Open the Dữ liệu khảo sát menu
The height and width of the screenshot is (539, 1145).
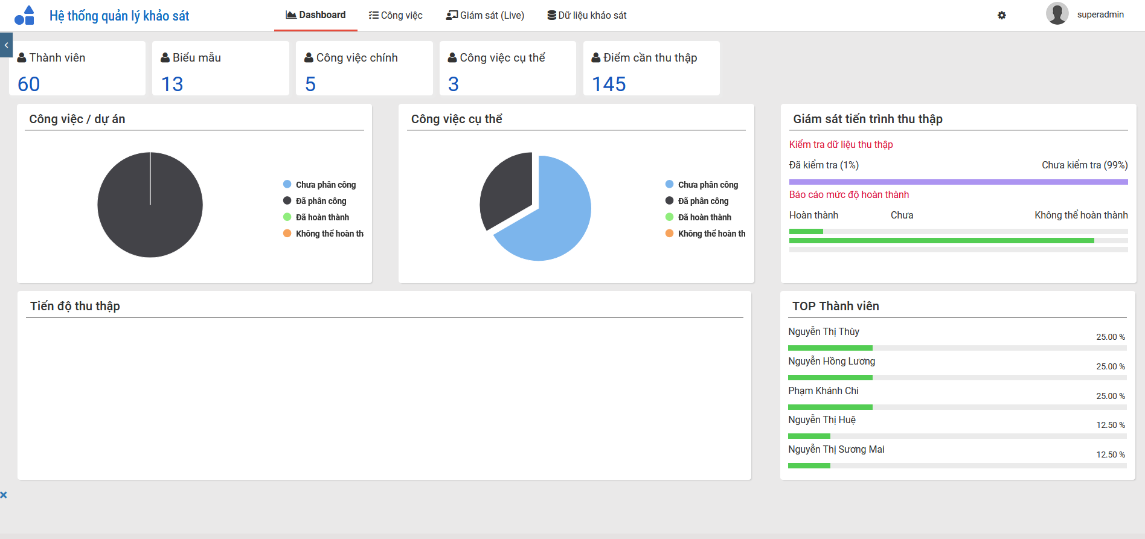[586, 15]
